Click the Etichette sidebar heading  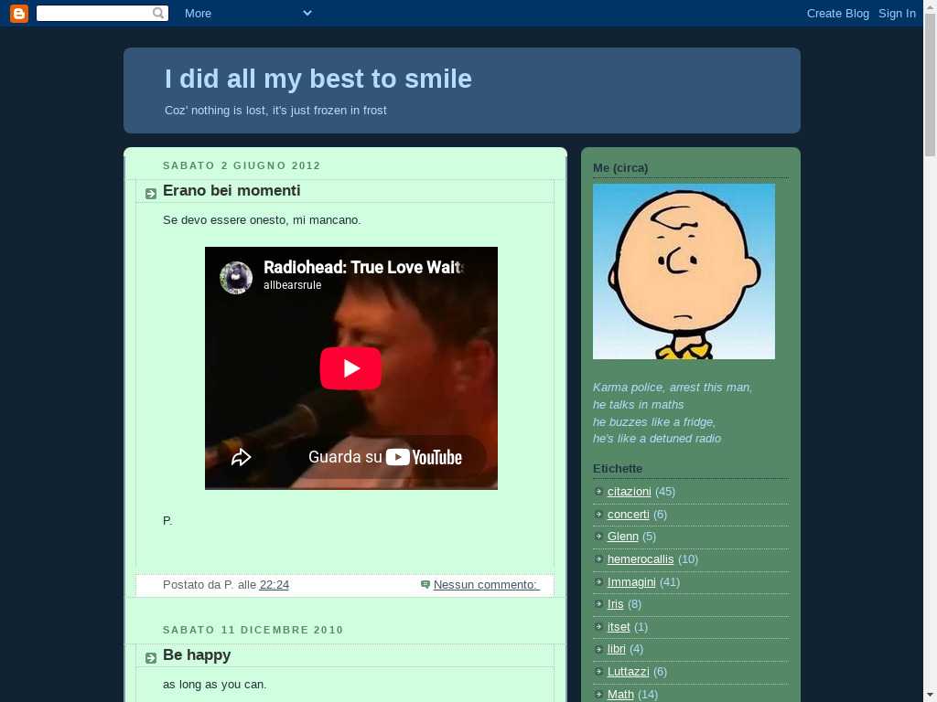tap(618, 469)
